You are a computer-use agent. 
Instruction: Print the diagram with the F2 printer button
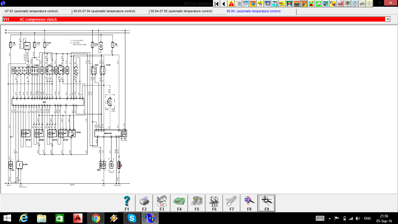click(x=144, y=203)
